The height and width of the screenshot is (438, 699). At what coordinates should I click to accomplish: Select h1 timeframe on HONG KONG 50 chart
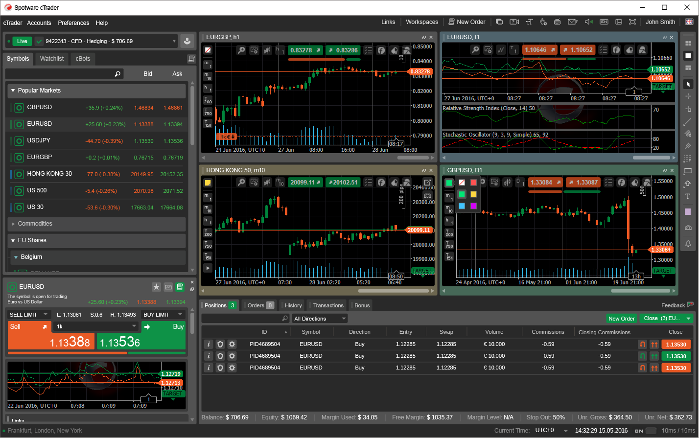point(208,221)
